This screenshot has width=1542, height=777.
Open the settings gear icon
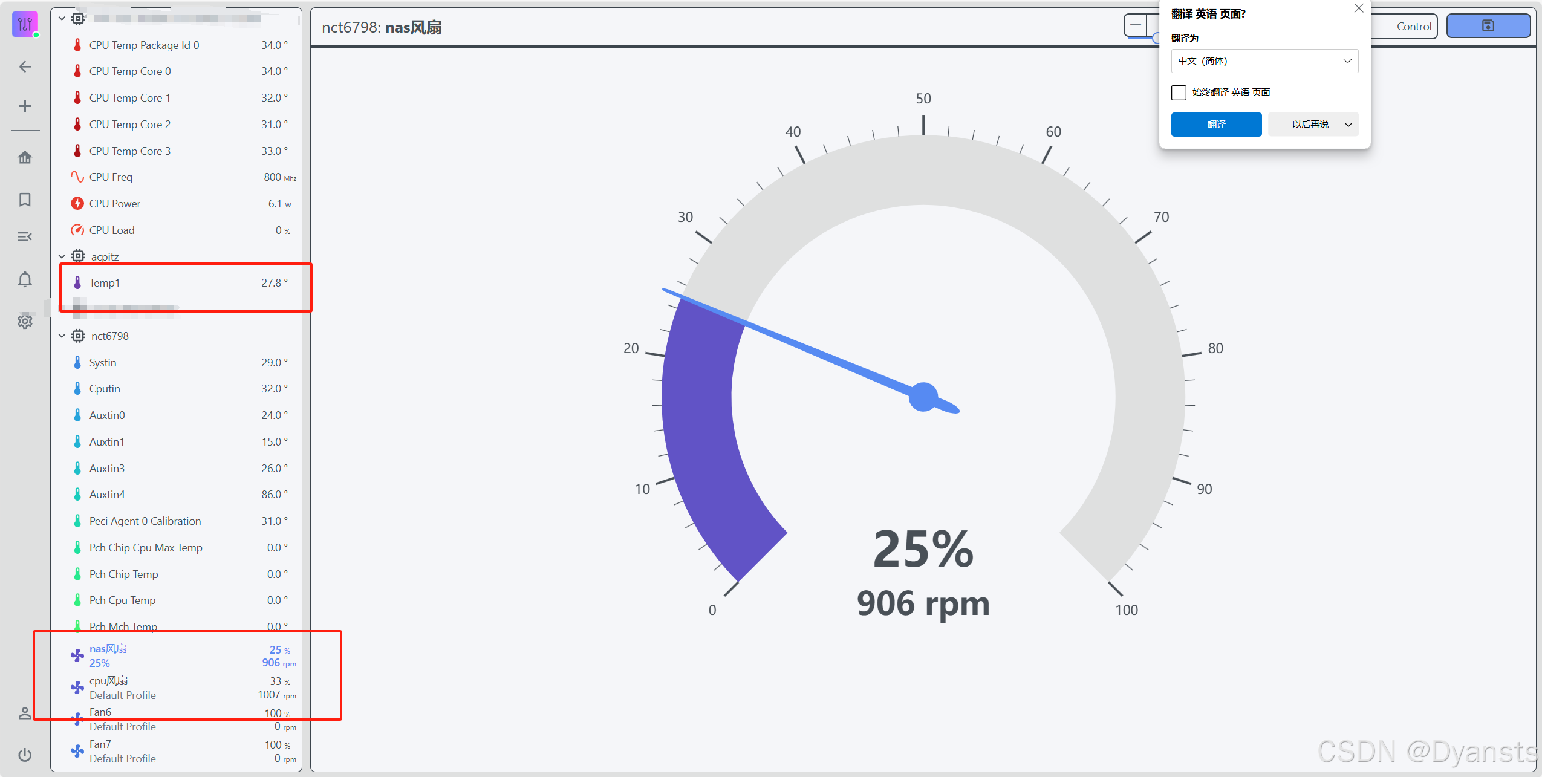click(25, 321)
